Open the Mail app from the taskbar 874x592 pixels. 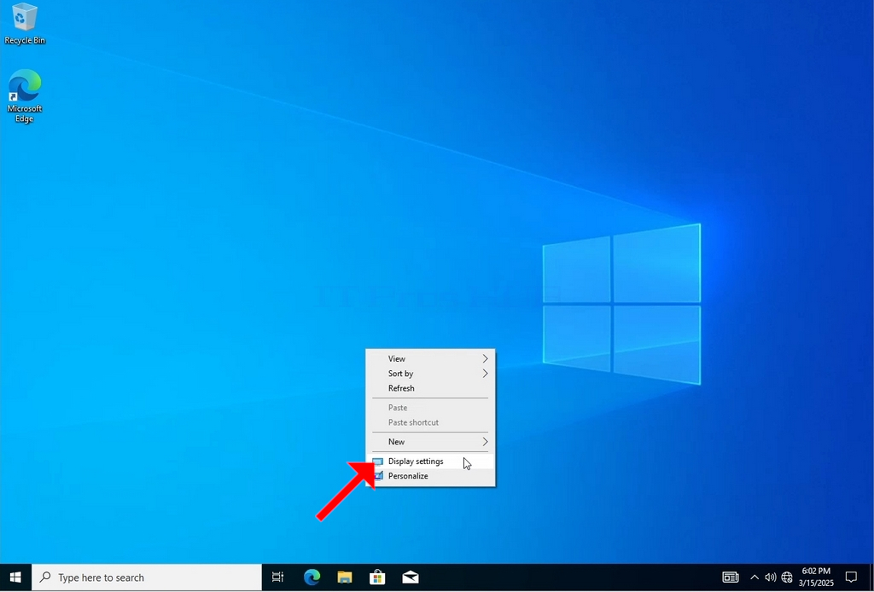pos(411,577)
